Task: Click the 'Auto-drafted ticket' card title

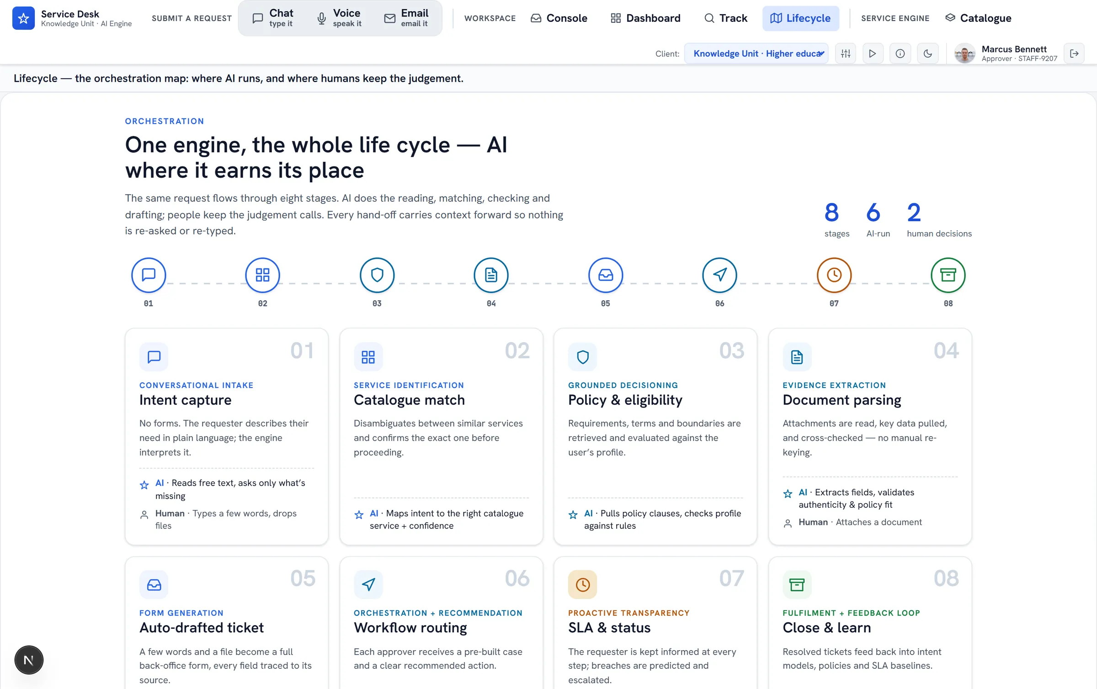Action: pyautogui.click(x=202, y=628)
